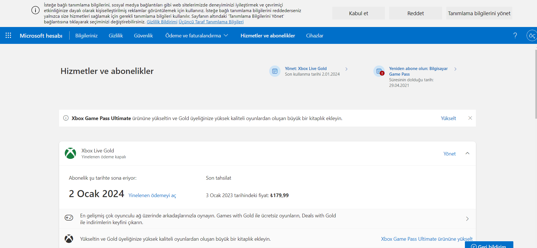Open the Game Pass resubscribe shortcut arrow

[x=455, y=69]
